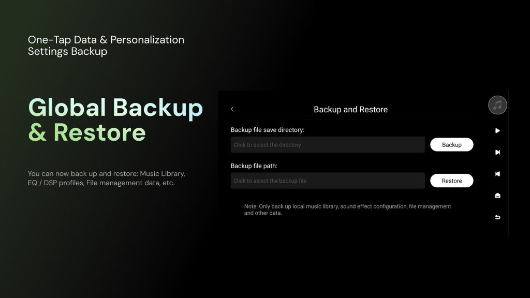This screenshot has width=530, height=298.
Task: Tap the return arrow icon in side bar
Action: click(497, 217)
